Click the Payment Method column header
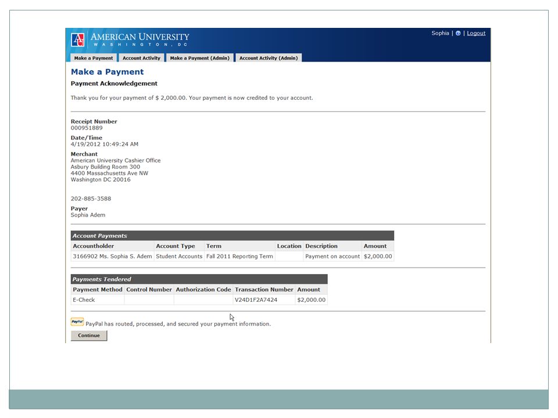The image size is (558, 418). pyautogui.click(x=98, y=290)
